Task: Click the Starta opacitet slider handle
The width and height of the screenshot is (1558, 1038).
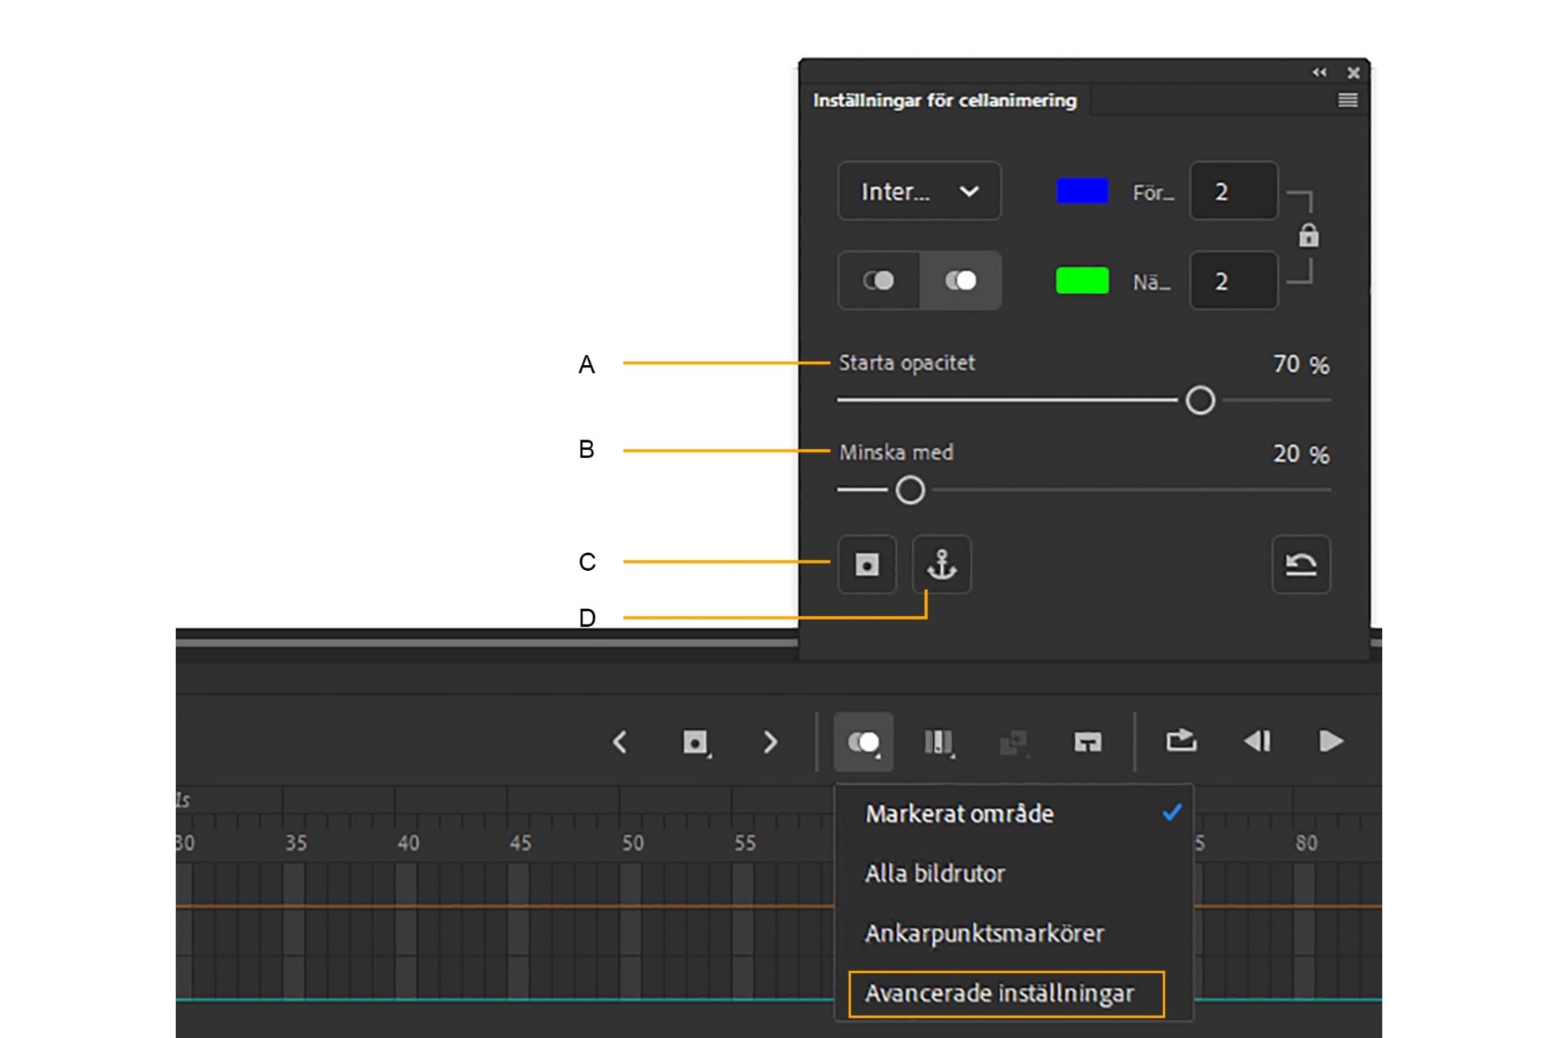Action: click(1200, 401)
